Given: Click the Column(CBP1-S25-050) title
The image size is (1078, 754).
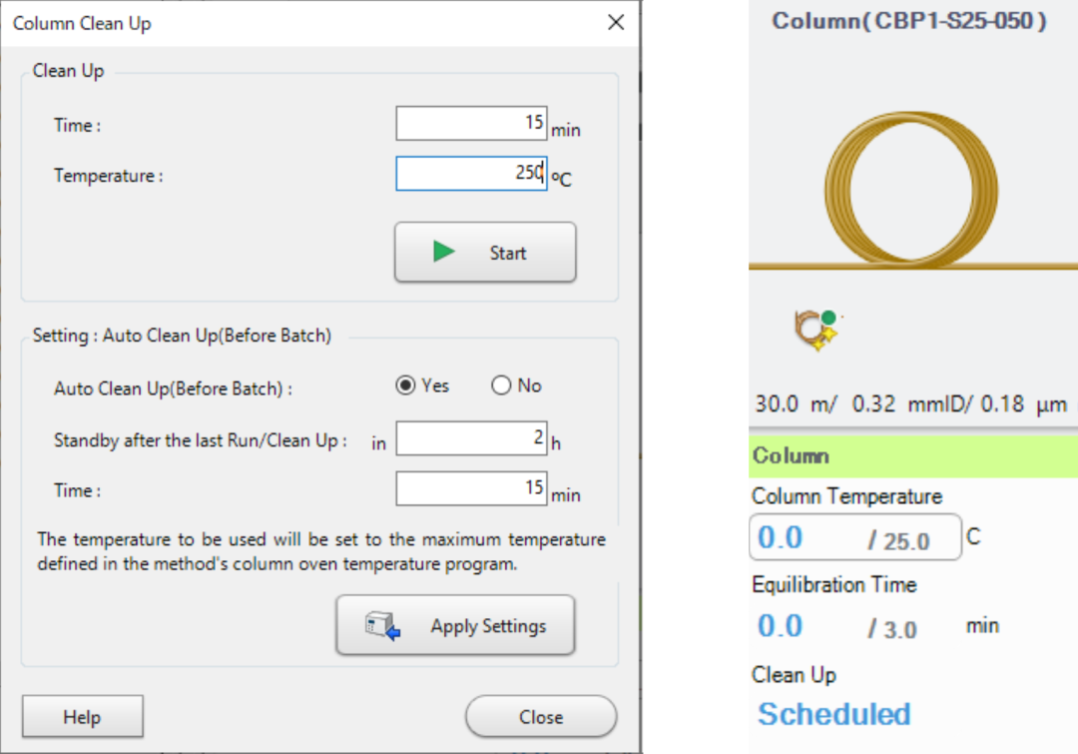Looking at the screenshot, I should pos(909,21).
